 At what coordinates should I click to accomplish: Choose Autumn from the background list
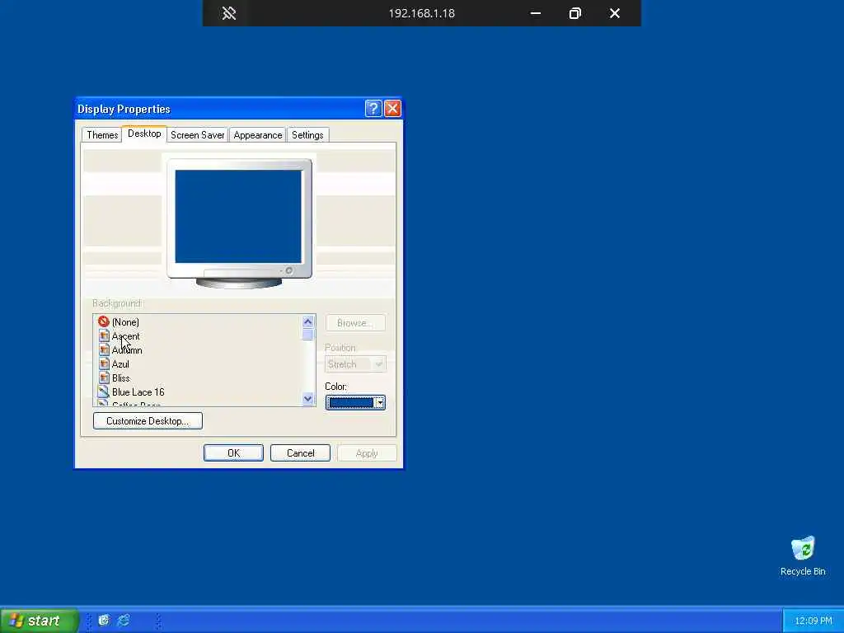(x=127, y=349)
